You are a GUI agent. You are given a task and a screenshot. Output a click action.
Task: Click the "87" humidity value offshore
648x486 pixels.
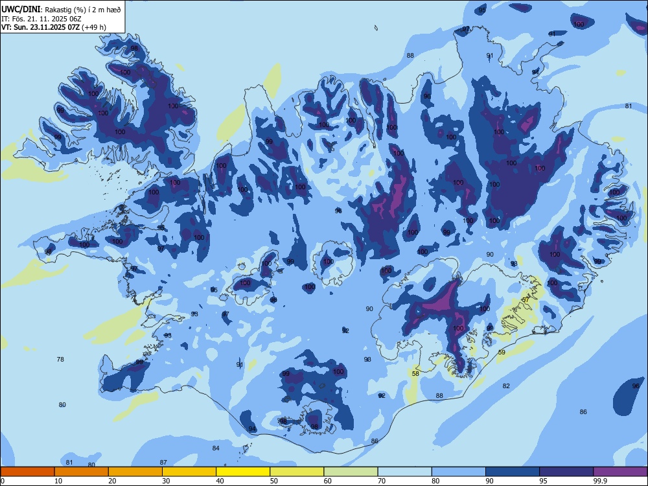coord(163,463)
